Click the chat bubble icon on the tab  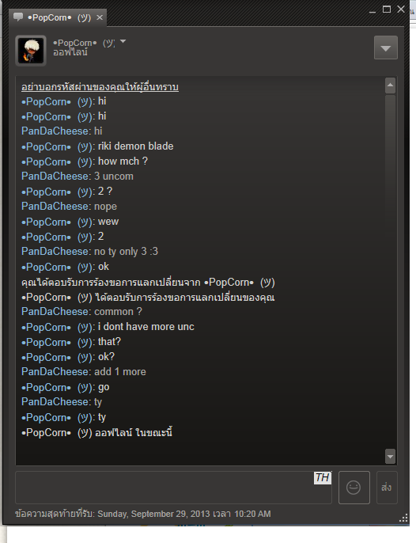(18, 17)
